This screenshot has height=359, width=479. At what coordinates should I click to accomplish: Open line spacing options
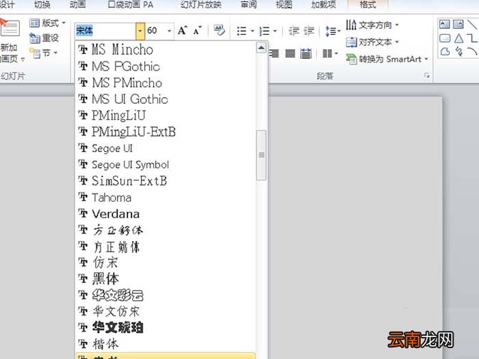(333, 31)
